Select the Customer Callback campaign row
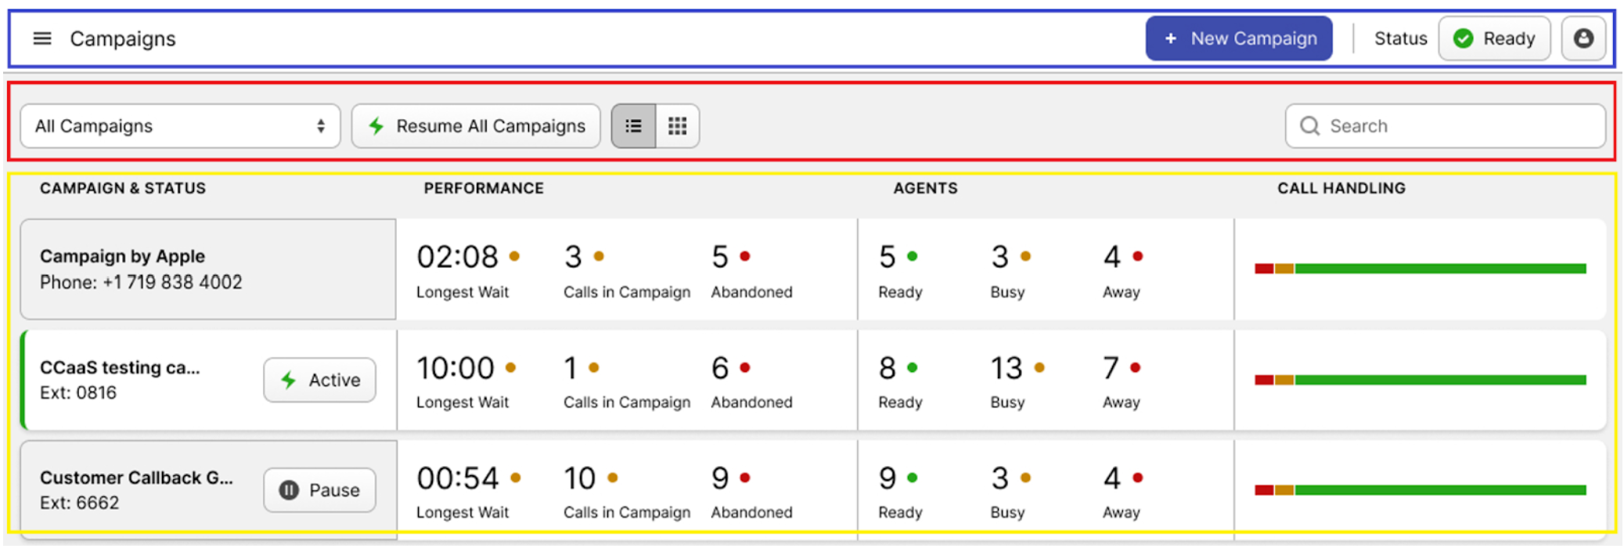Image resolution: width=1624 pixels, height=552 pixels. pos(137,489)
